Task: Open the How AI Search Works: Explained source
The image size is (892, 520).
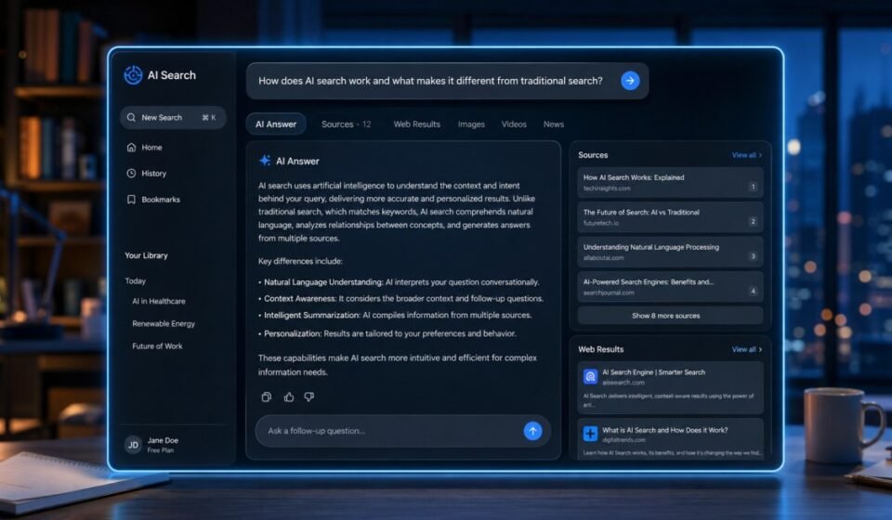Action: (670, 182)
